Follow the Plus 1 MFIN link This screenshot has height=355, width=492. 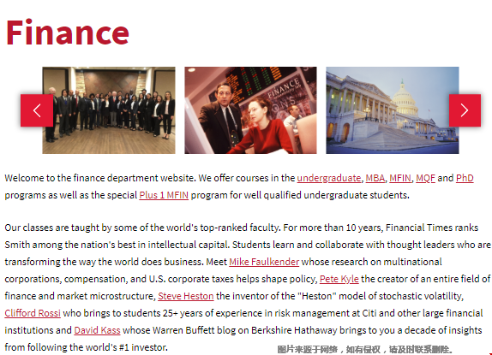pyautogui.click(x=164, y=195)
